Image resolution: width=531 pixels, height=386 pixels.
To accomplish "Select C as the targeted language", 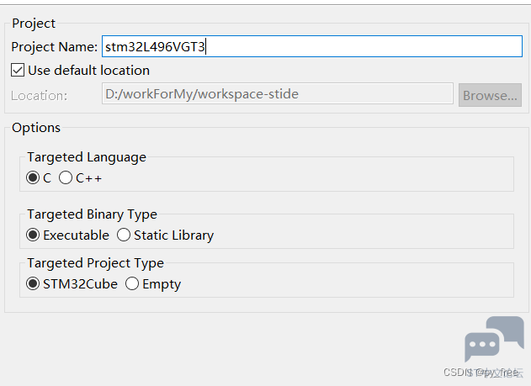I will [33, 178].
